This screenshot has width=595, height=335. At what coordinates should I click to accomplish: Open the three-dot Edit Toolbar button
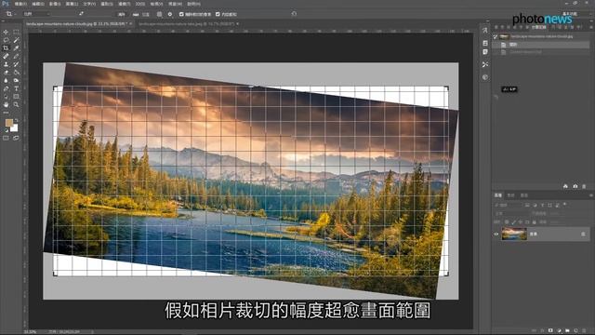(6, 113)
